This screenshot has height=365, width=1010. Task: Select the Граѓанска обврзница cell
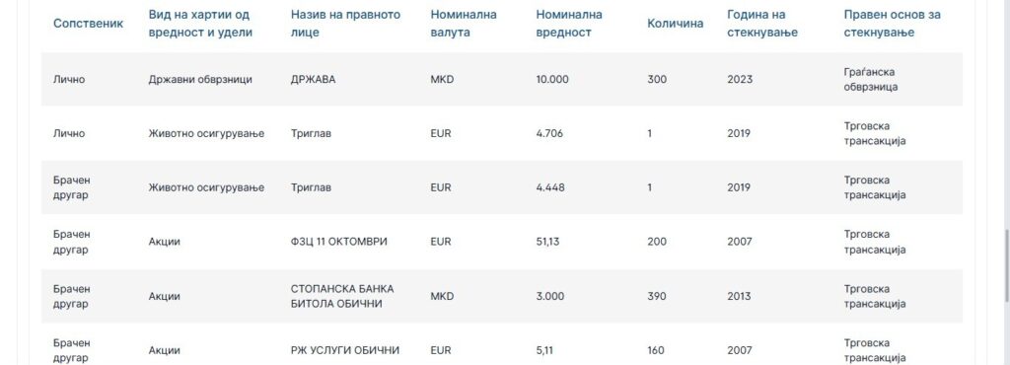coord(870,79)
